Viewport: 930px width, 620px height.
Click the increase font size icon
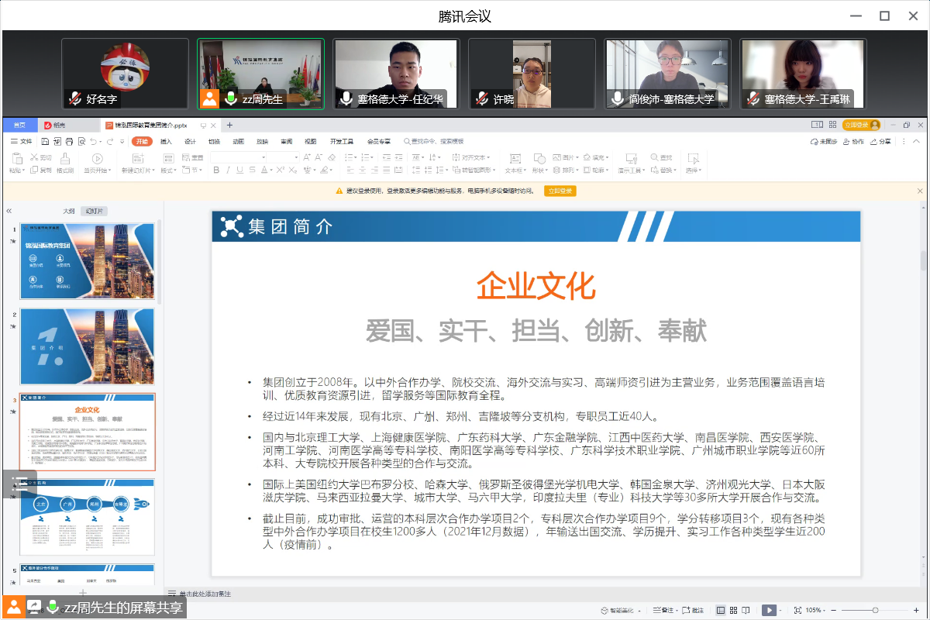point(307,157)
